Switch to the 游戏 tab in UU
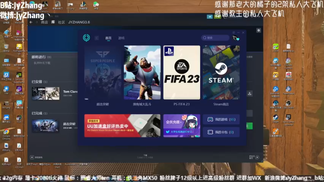The width and height of the screenshot is (324, 182). (x=121, y=38)
